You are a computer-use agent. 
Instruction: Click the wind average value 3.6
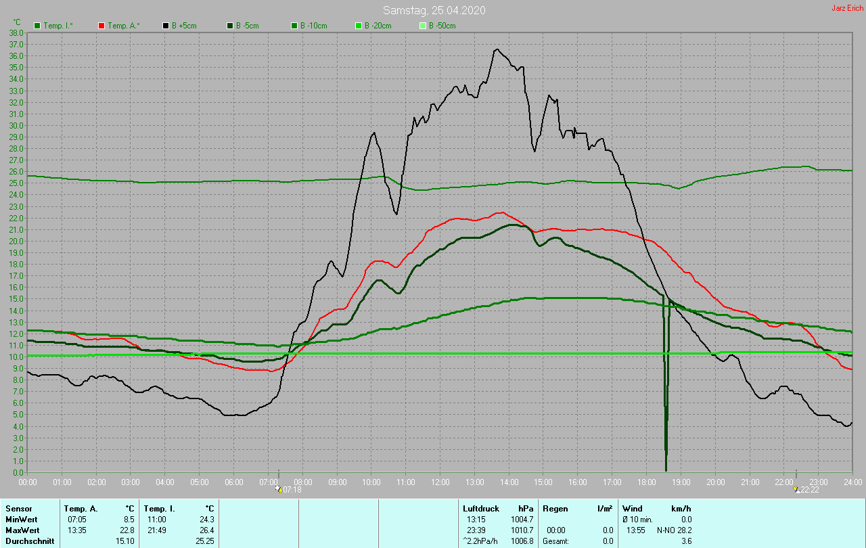[686, 541]
